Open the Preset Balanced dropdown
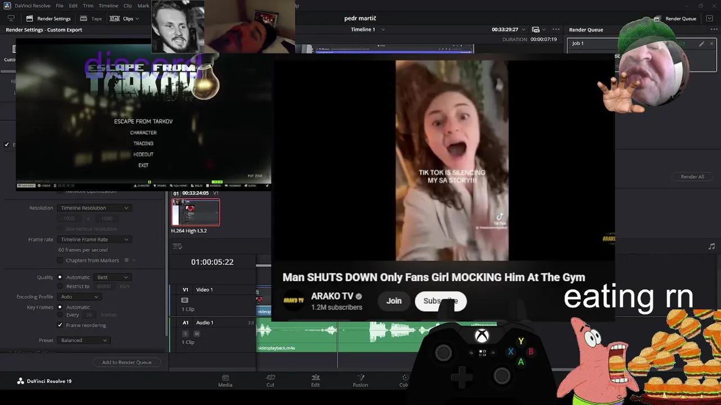Screen dimensions: 721x405 click(83, 340)
